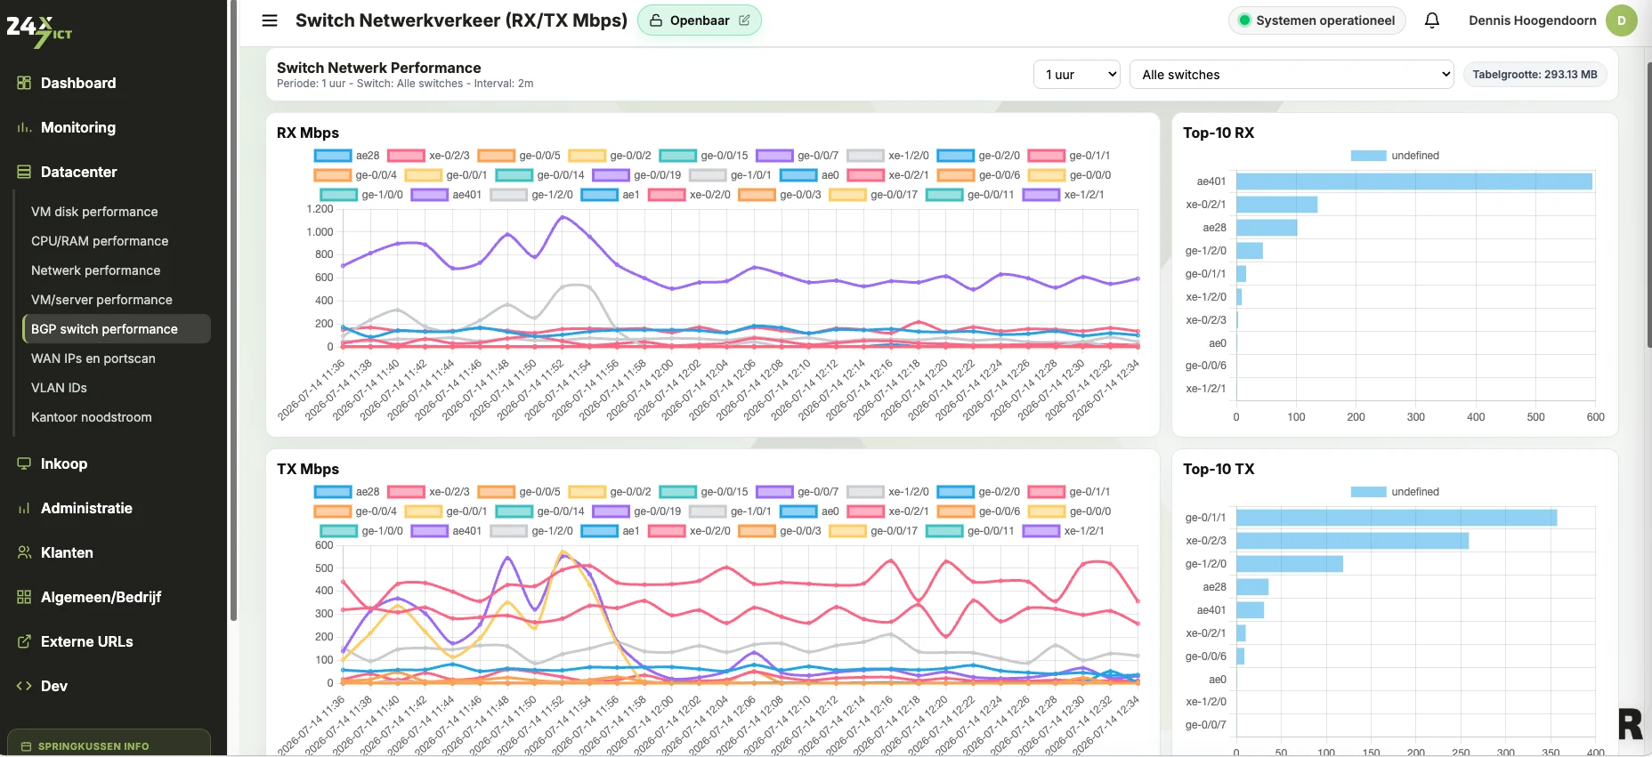This screenshot has width=1652, height=757.
Task: Toggle ge-0/1/1 series in TX legend
Action: click(1069, 492)
